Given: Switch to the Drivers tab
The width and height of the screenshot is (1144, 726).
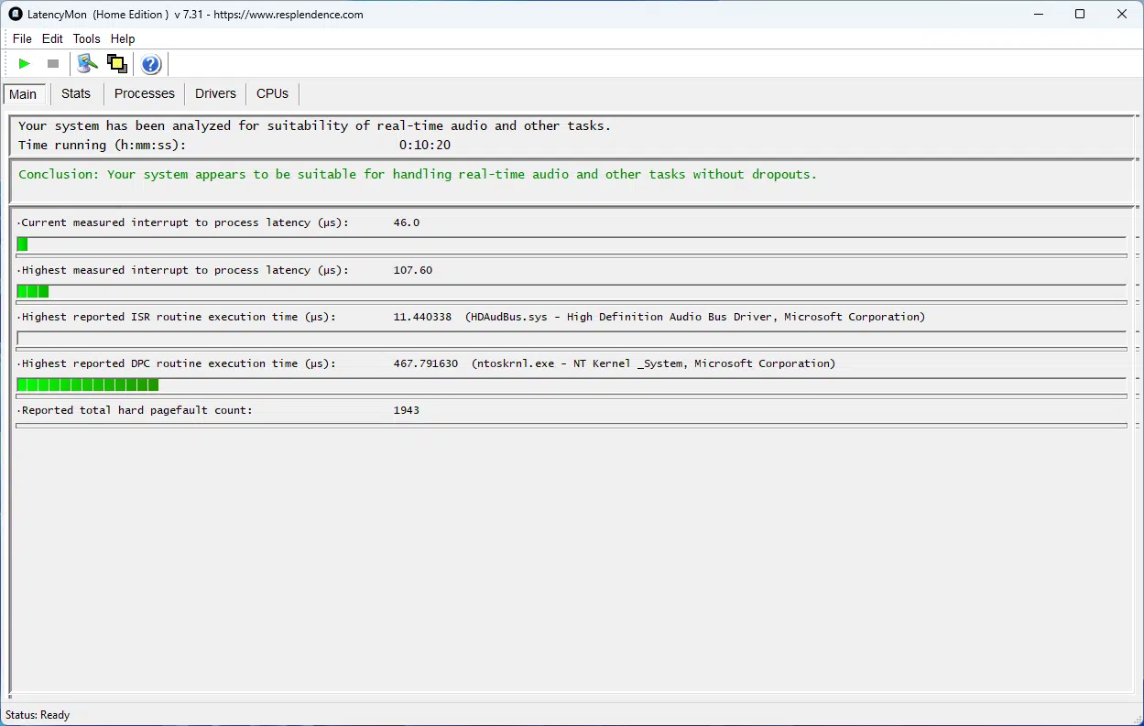Looking at the screenshot, I should 215,93.
